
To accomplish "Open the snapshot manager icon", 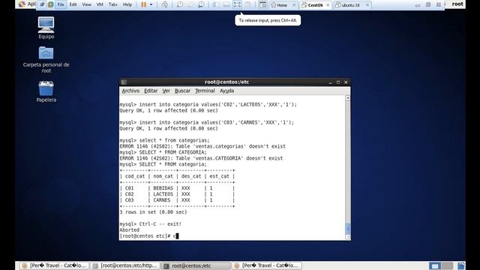I will click(201, 4).
